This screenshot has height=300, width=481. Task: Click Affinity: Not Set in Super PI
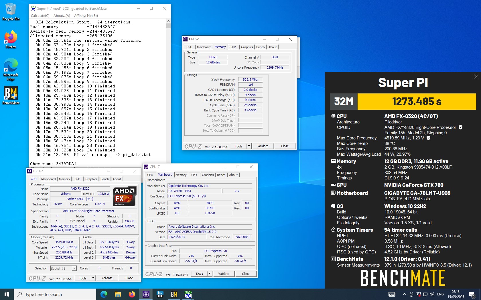tap(86, 16)
